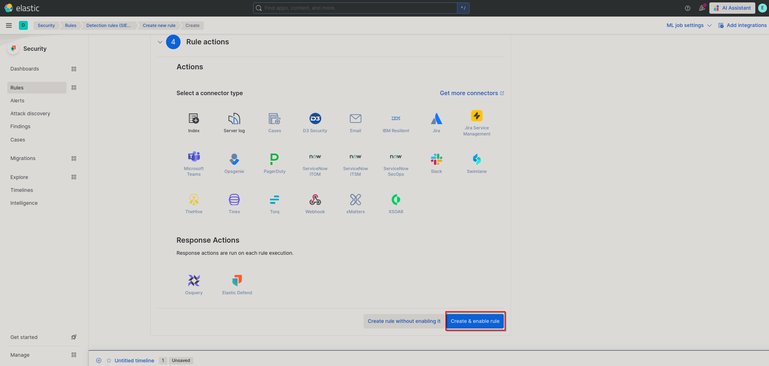769x366 pixels.
Task: Choose the Cases connector type
Action: [275, 123]
